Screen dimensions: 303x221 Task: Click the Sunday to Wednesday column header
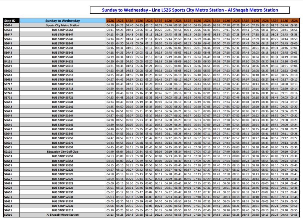62,21
